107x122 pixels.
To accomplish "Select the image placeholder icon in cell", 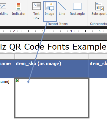I will 17,80.
